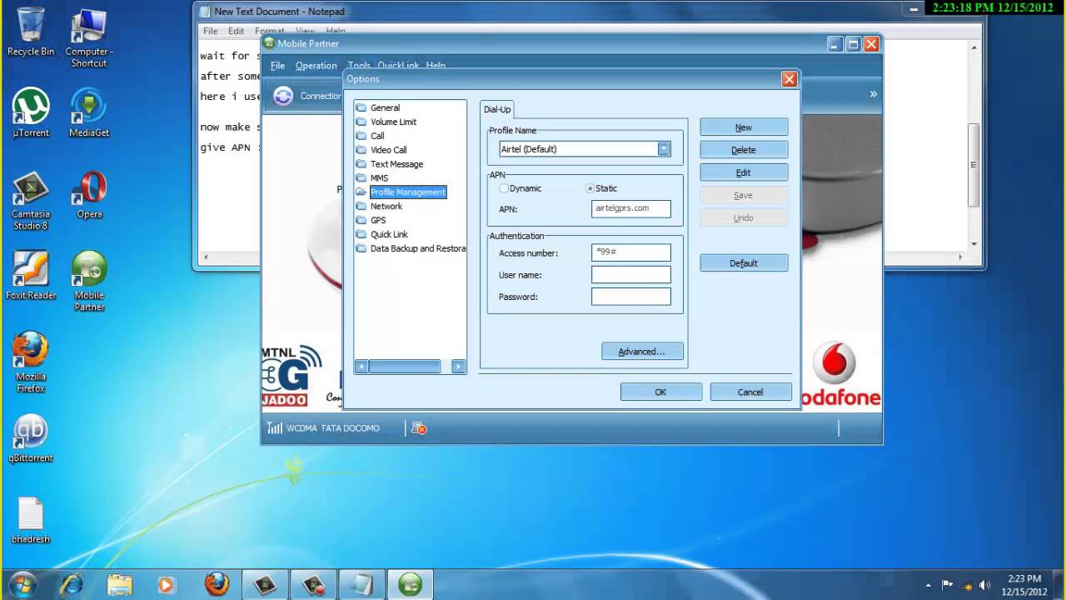
Task: Click the Firefox taskbar icon
Action: coord(217,585)
